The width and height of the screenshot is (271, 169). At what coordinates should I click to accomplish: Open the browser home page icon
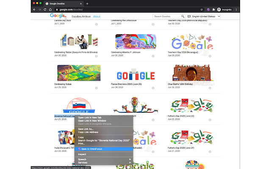(x=50, y=10)
